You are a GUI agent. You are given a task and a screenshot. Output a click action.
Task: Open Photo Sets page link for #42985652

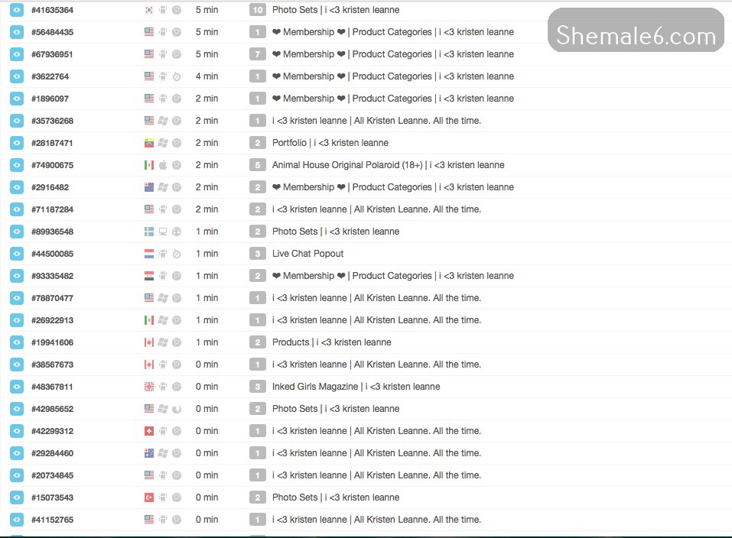[336, 409]
